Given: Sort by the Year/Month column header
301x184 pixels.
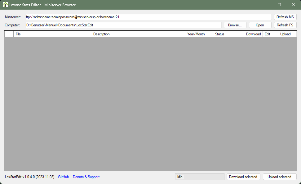Looking at the screenshot, I should pos(199,34).
